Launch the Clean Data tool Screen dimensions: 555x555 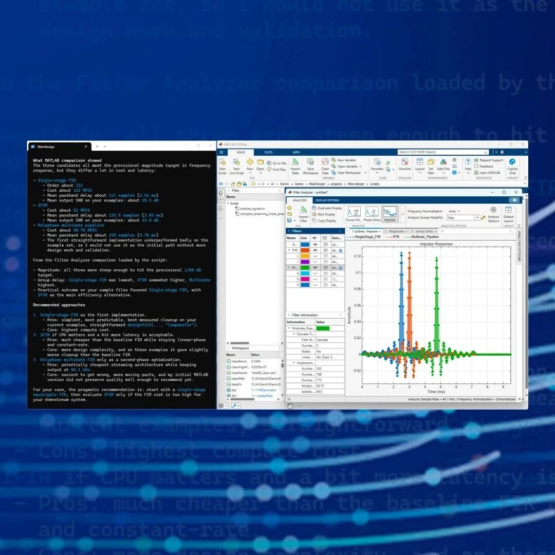pos(325,165)
